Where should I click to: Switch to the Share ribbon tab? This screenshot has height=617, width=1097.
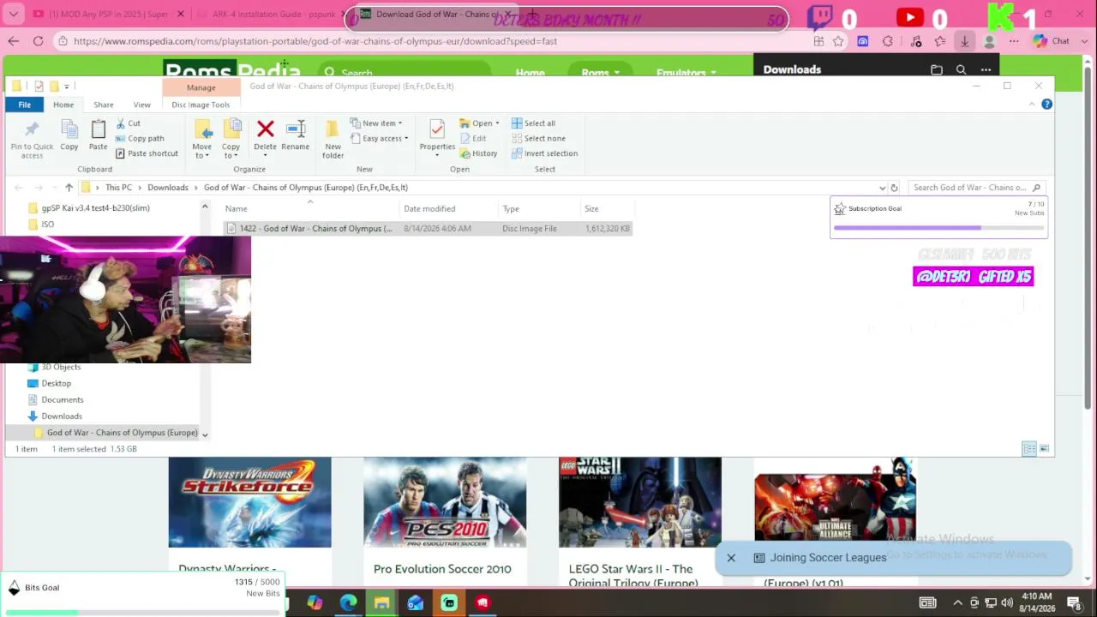coord(104,105)
